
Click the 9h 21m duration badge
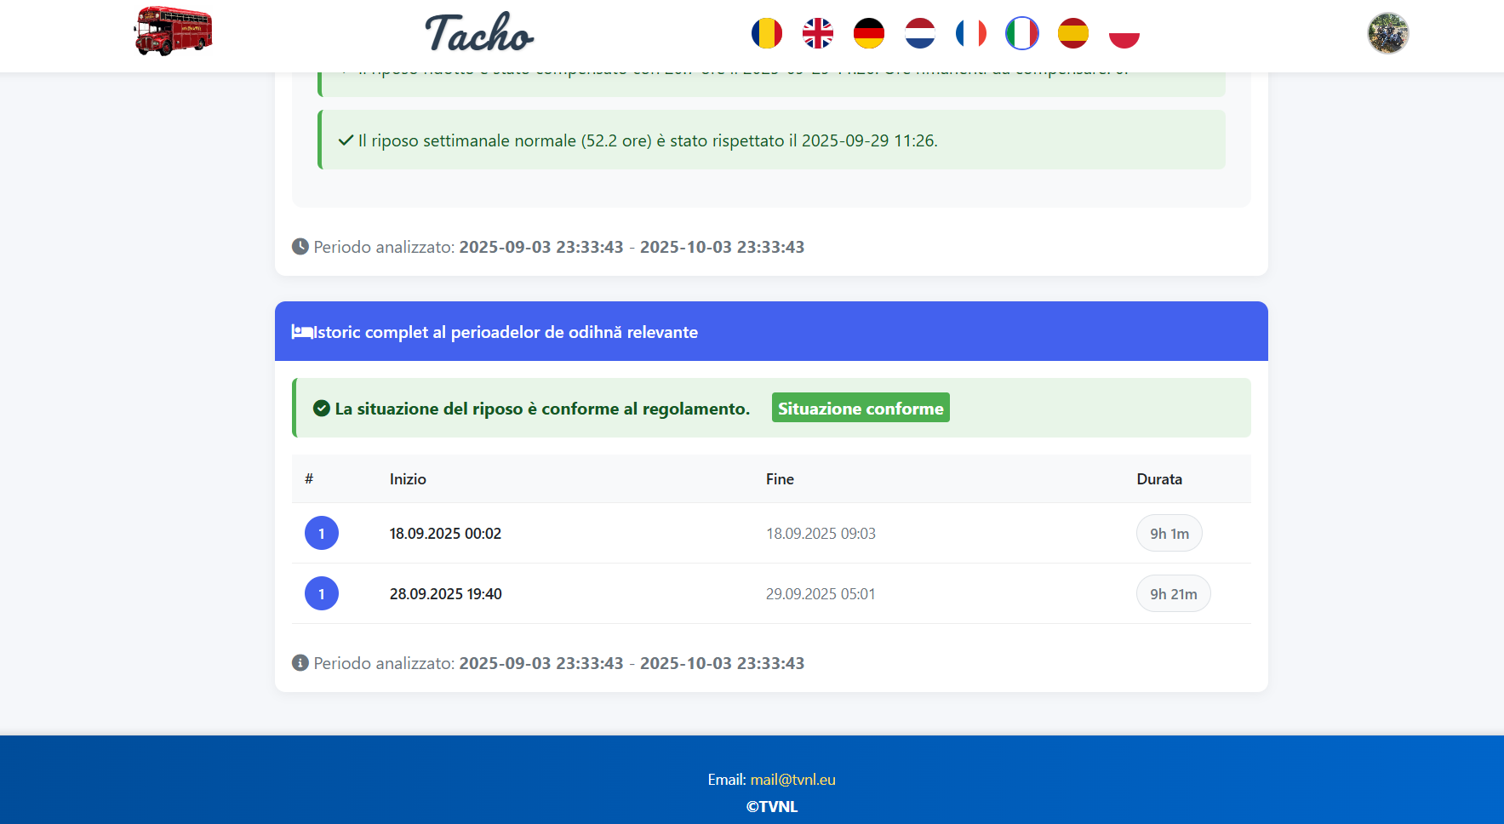(x=1173, y=594)
